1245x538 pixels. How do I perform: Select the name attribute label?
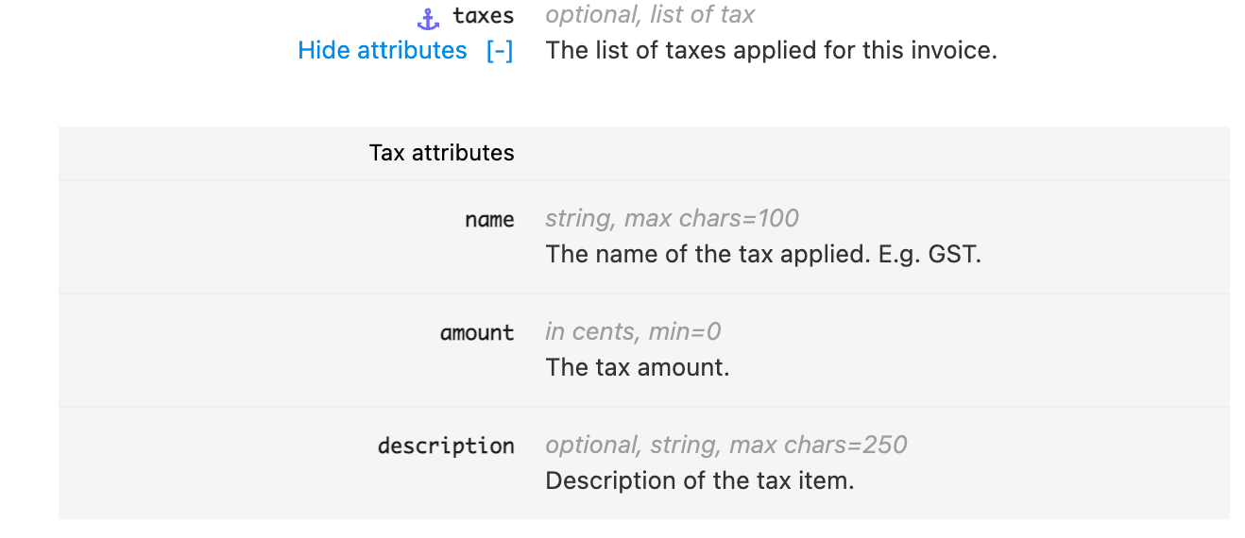[x=489, y=220]
